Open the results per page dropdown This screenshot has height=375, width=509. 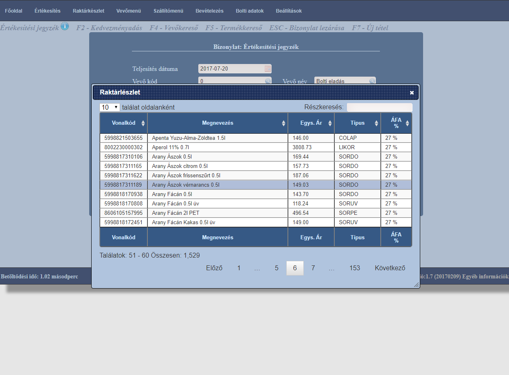[110, 107]
